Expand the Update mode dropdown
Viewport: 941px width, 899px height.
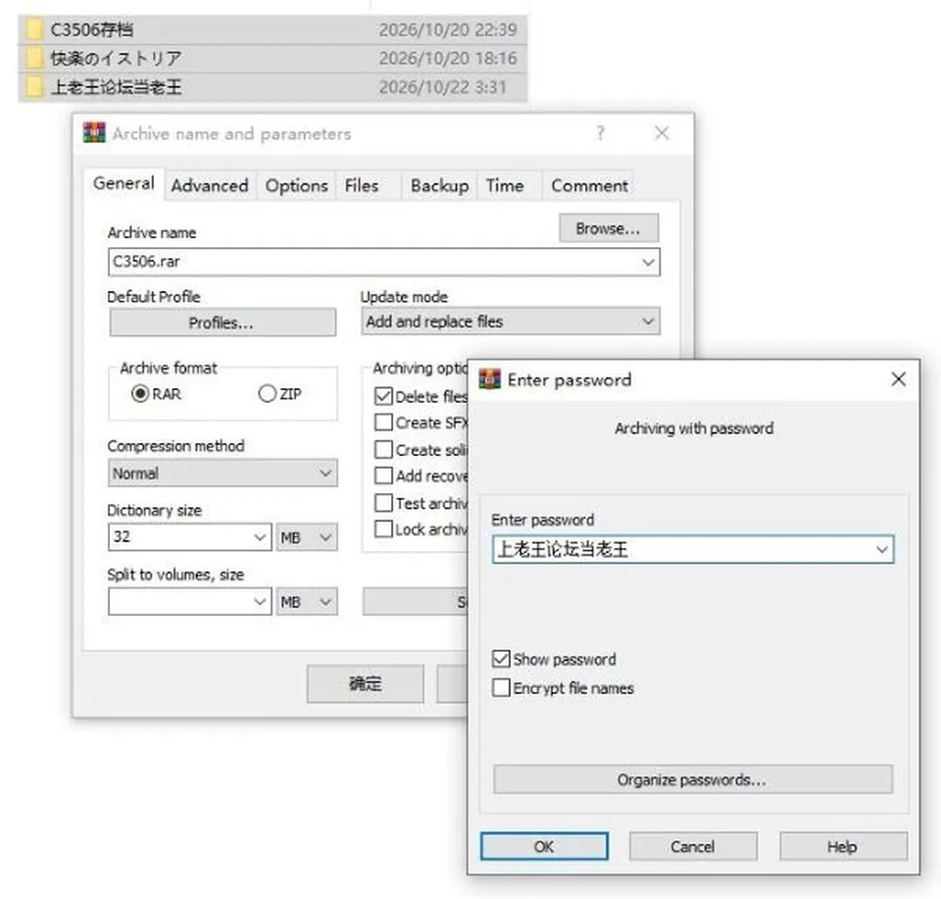click(648, 322)
